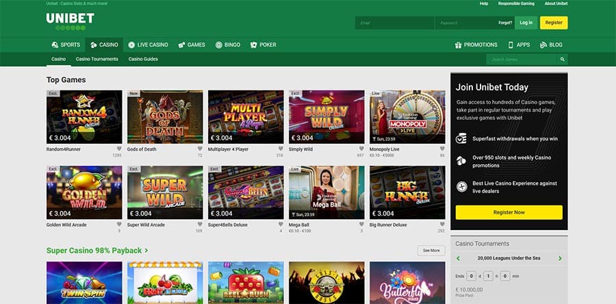Click the search magnifier icon
This screenshot has height=304, width=616.
562,60
